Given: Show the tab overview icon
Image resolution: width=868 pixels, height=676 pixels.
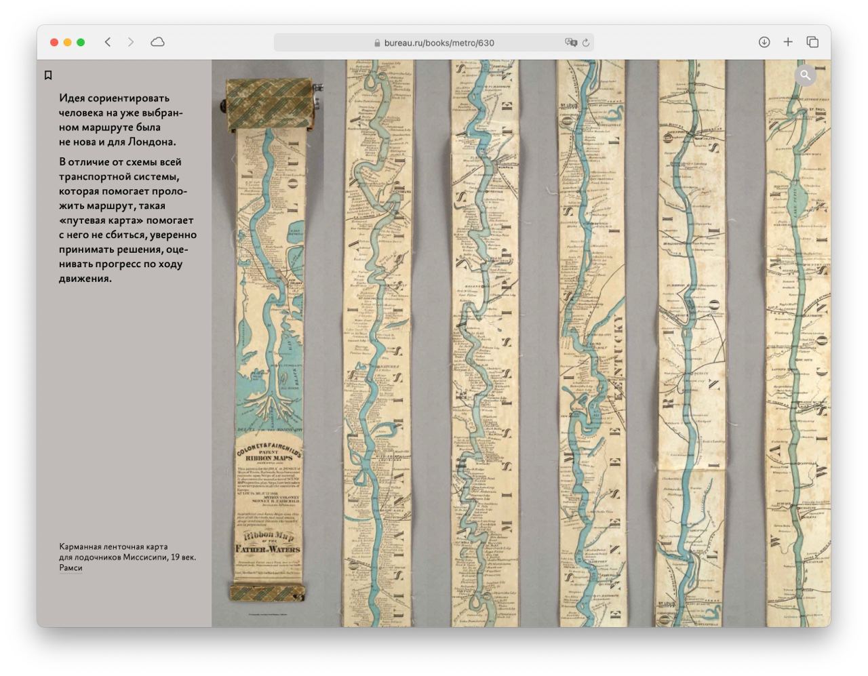Looking at the screenshot, I should 812,42.
